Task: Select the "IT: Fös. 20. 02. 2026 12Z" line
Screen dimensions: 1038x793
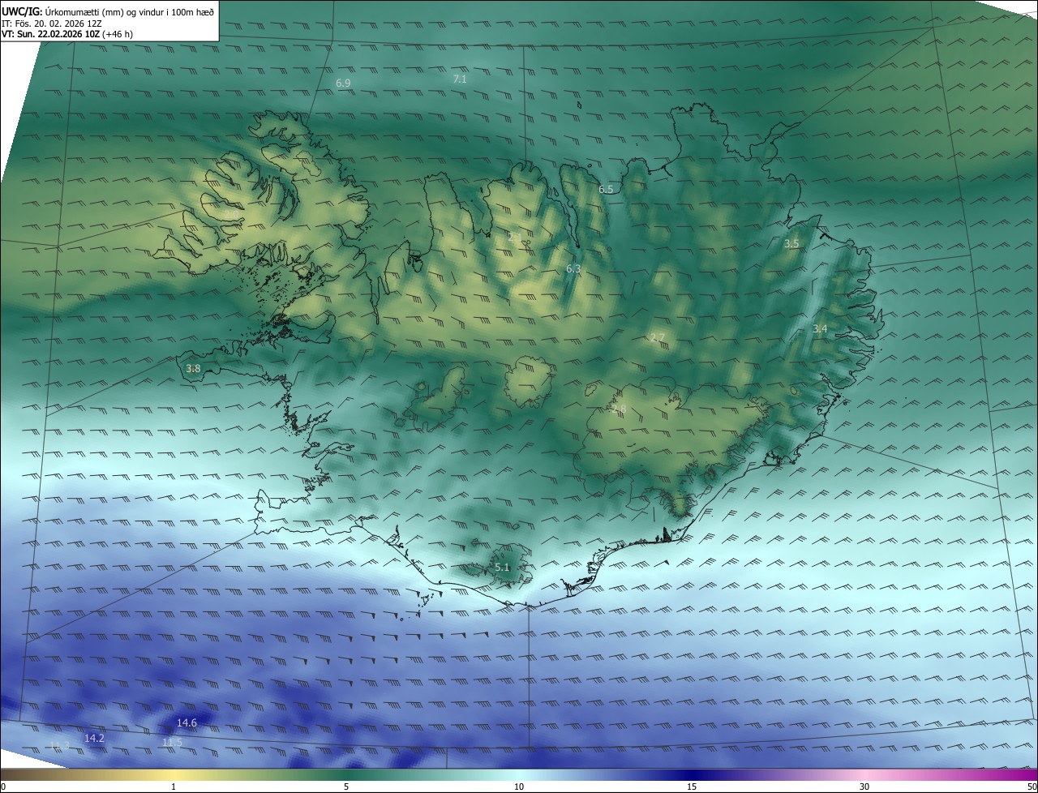Action: [51, 24]
